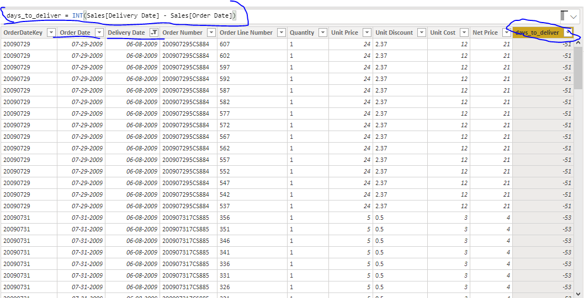
Task: Select the Net Price column header
Action: tap(491, 32)
